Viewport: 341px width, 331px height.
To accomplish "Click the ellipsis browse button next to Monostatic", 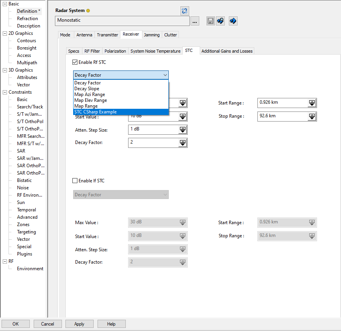I will click(x=195, y=21).
